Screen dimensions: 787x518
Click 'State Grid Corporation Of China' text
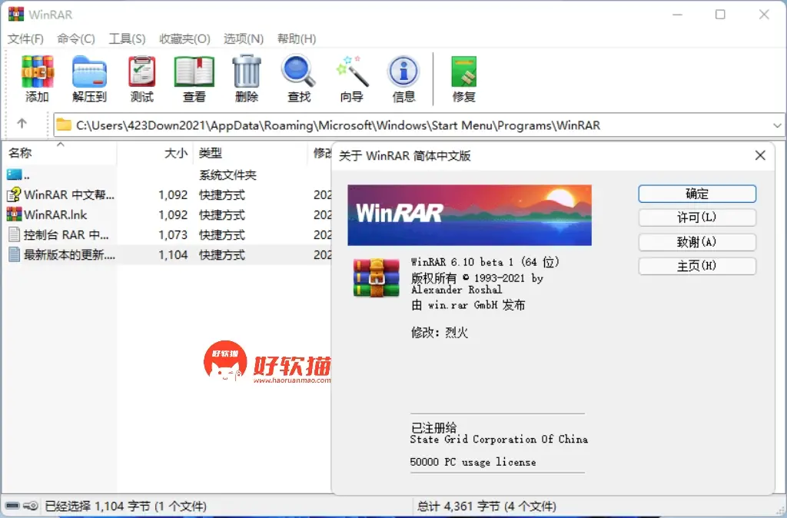point(499,439)
